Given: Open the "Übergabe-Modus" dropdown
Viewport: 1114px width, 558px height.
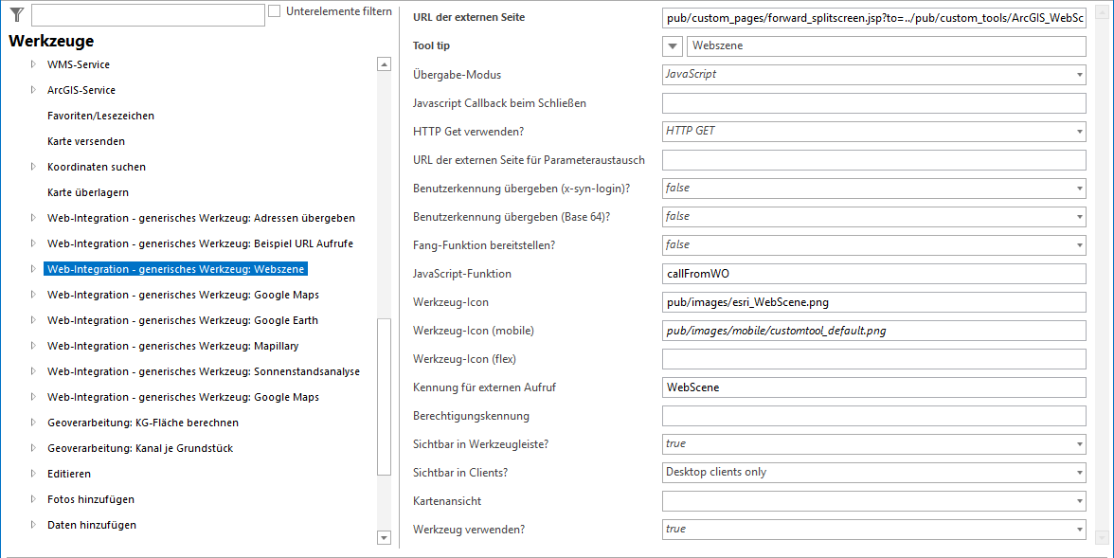Looking at the screenshot, I should (x=1078, y=74).
